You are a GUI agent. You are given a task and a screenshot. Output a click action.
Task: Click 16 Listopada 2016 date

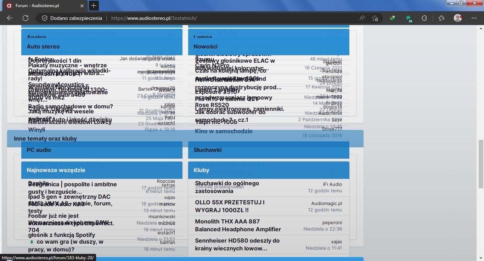tap(322, 135)
